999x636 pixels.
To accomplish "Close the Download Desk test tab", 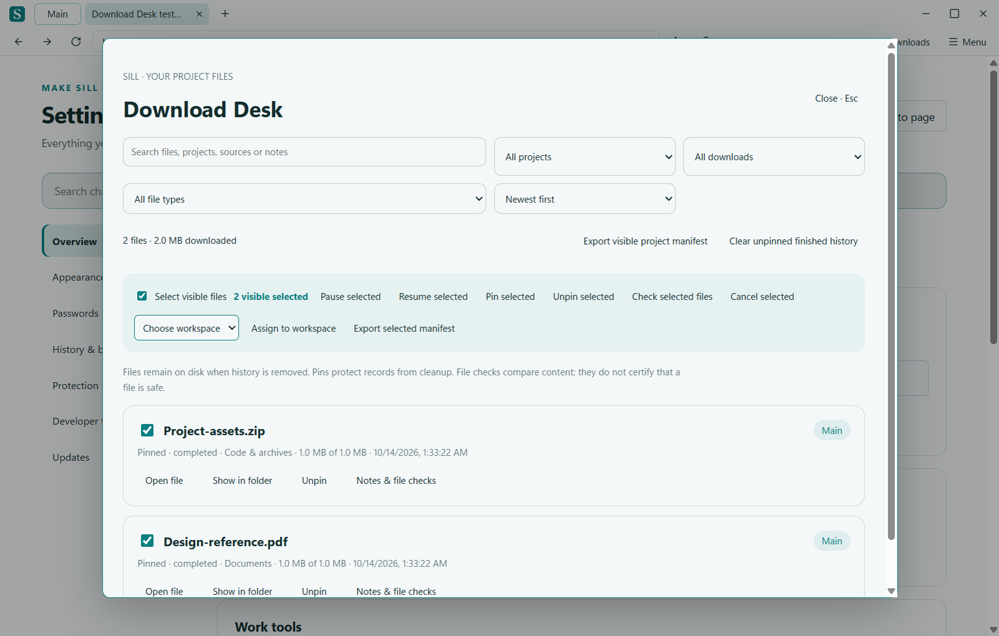I will (x=200, y=14).
